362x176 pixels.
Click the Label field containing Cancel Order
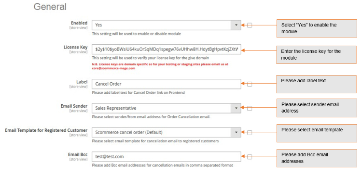click(x=167, y=84)
